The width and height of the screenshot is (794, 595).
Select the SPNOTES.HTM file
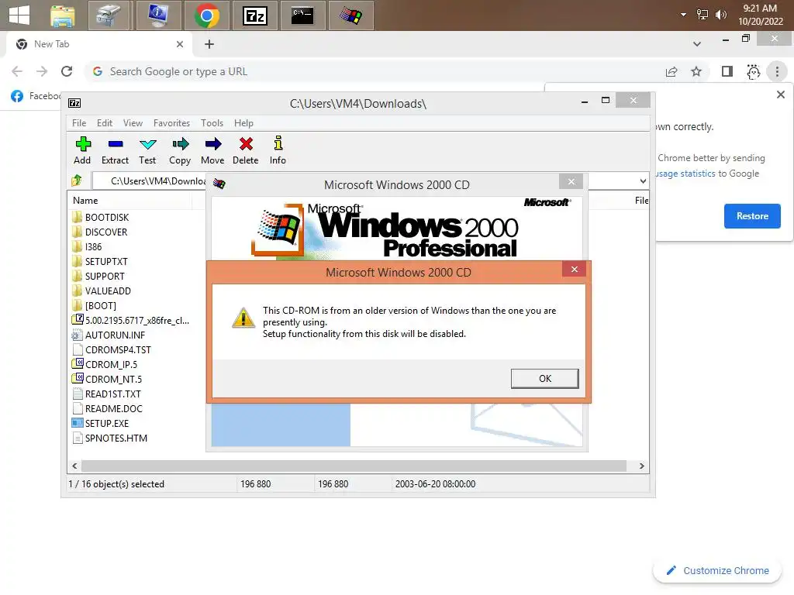[x=110, y=439]
